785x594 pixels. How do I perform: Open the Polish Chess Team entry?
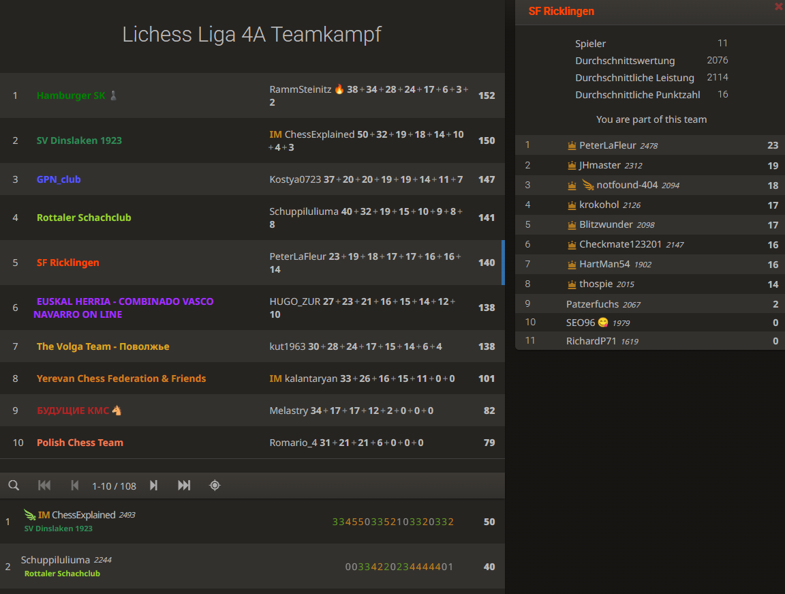[x=80, y=442]
